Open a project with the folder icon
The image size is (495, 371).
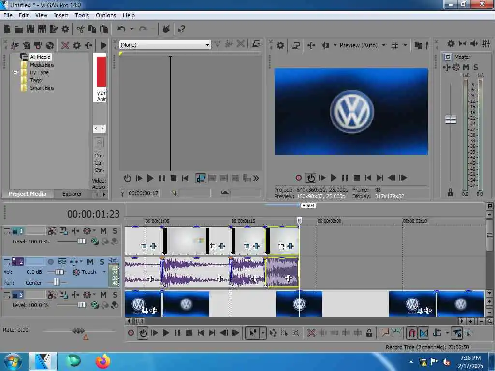point(19,29)
